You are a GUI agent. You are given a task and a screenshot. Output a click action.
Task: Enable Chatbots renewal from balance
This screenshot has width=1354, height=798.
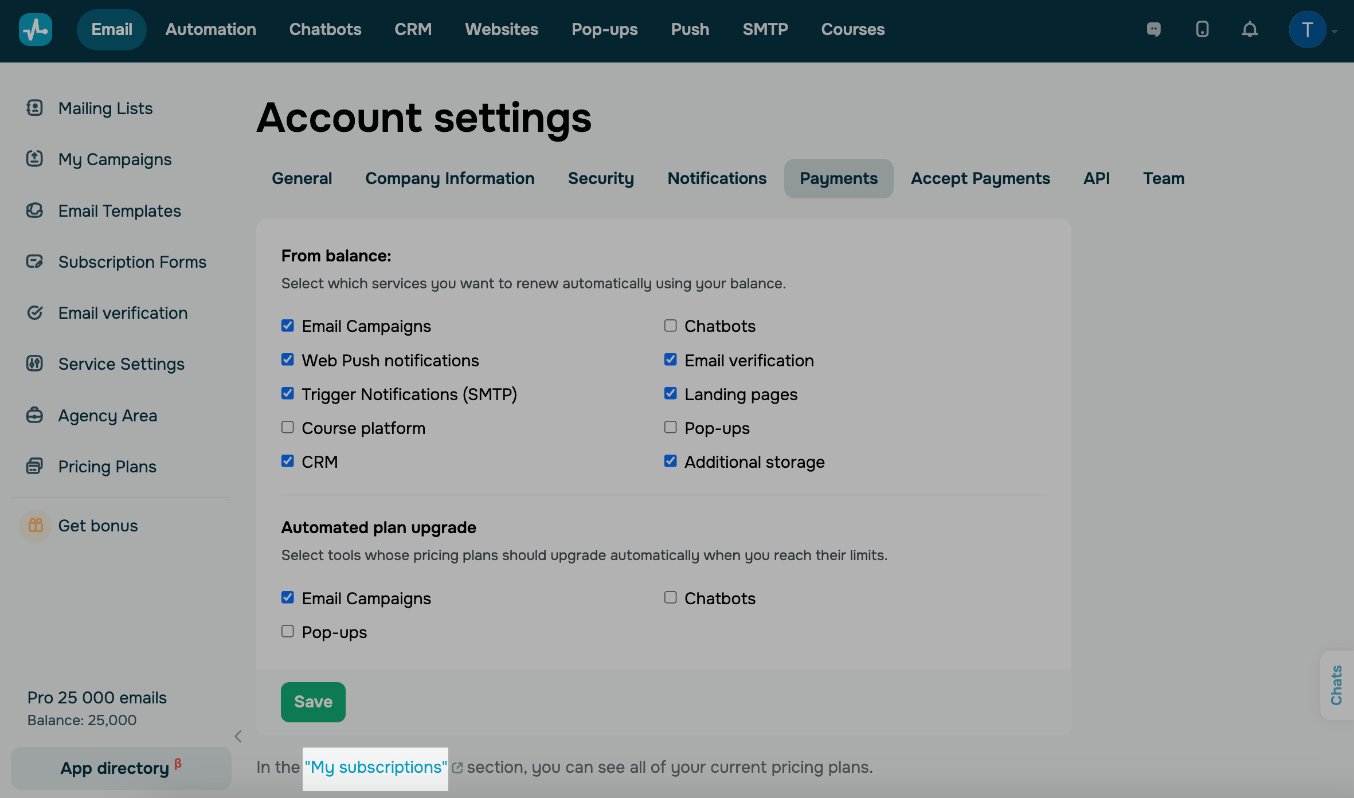point(670,326)
